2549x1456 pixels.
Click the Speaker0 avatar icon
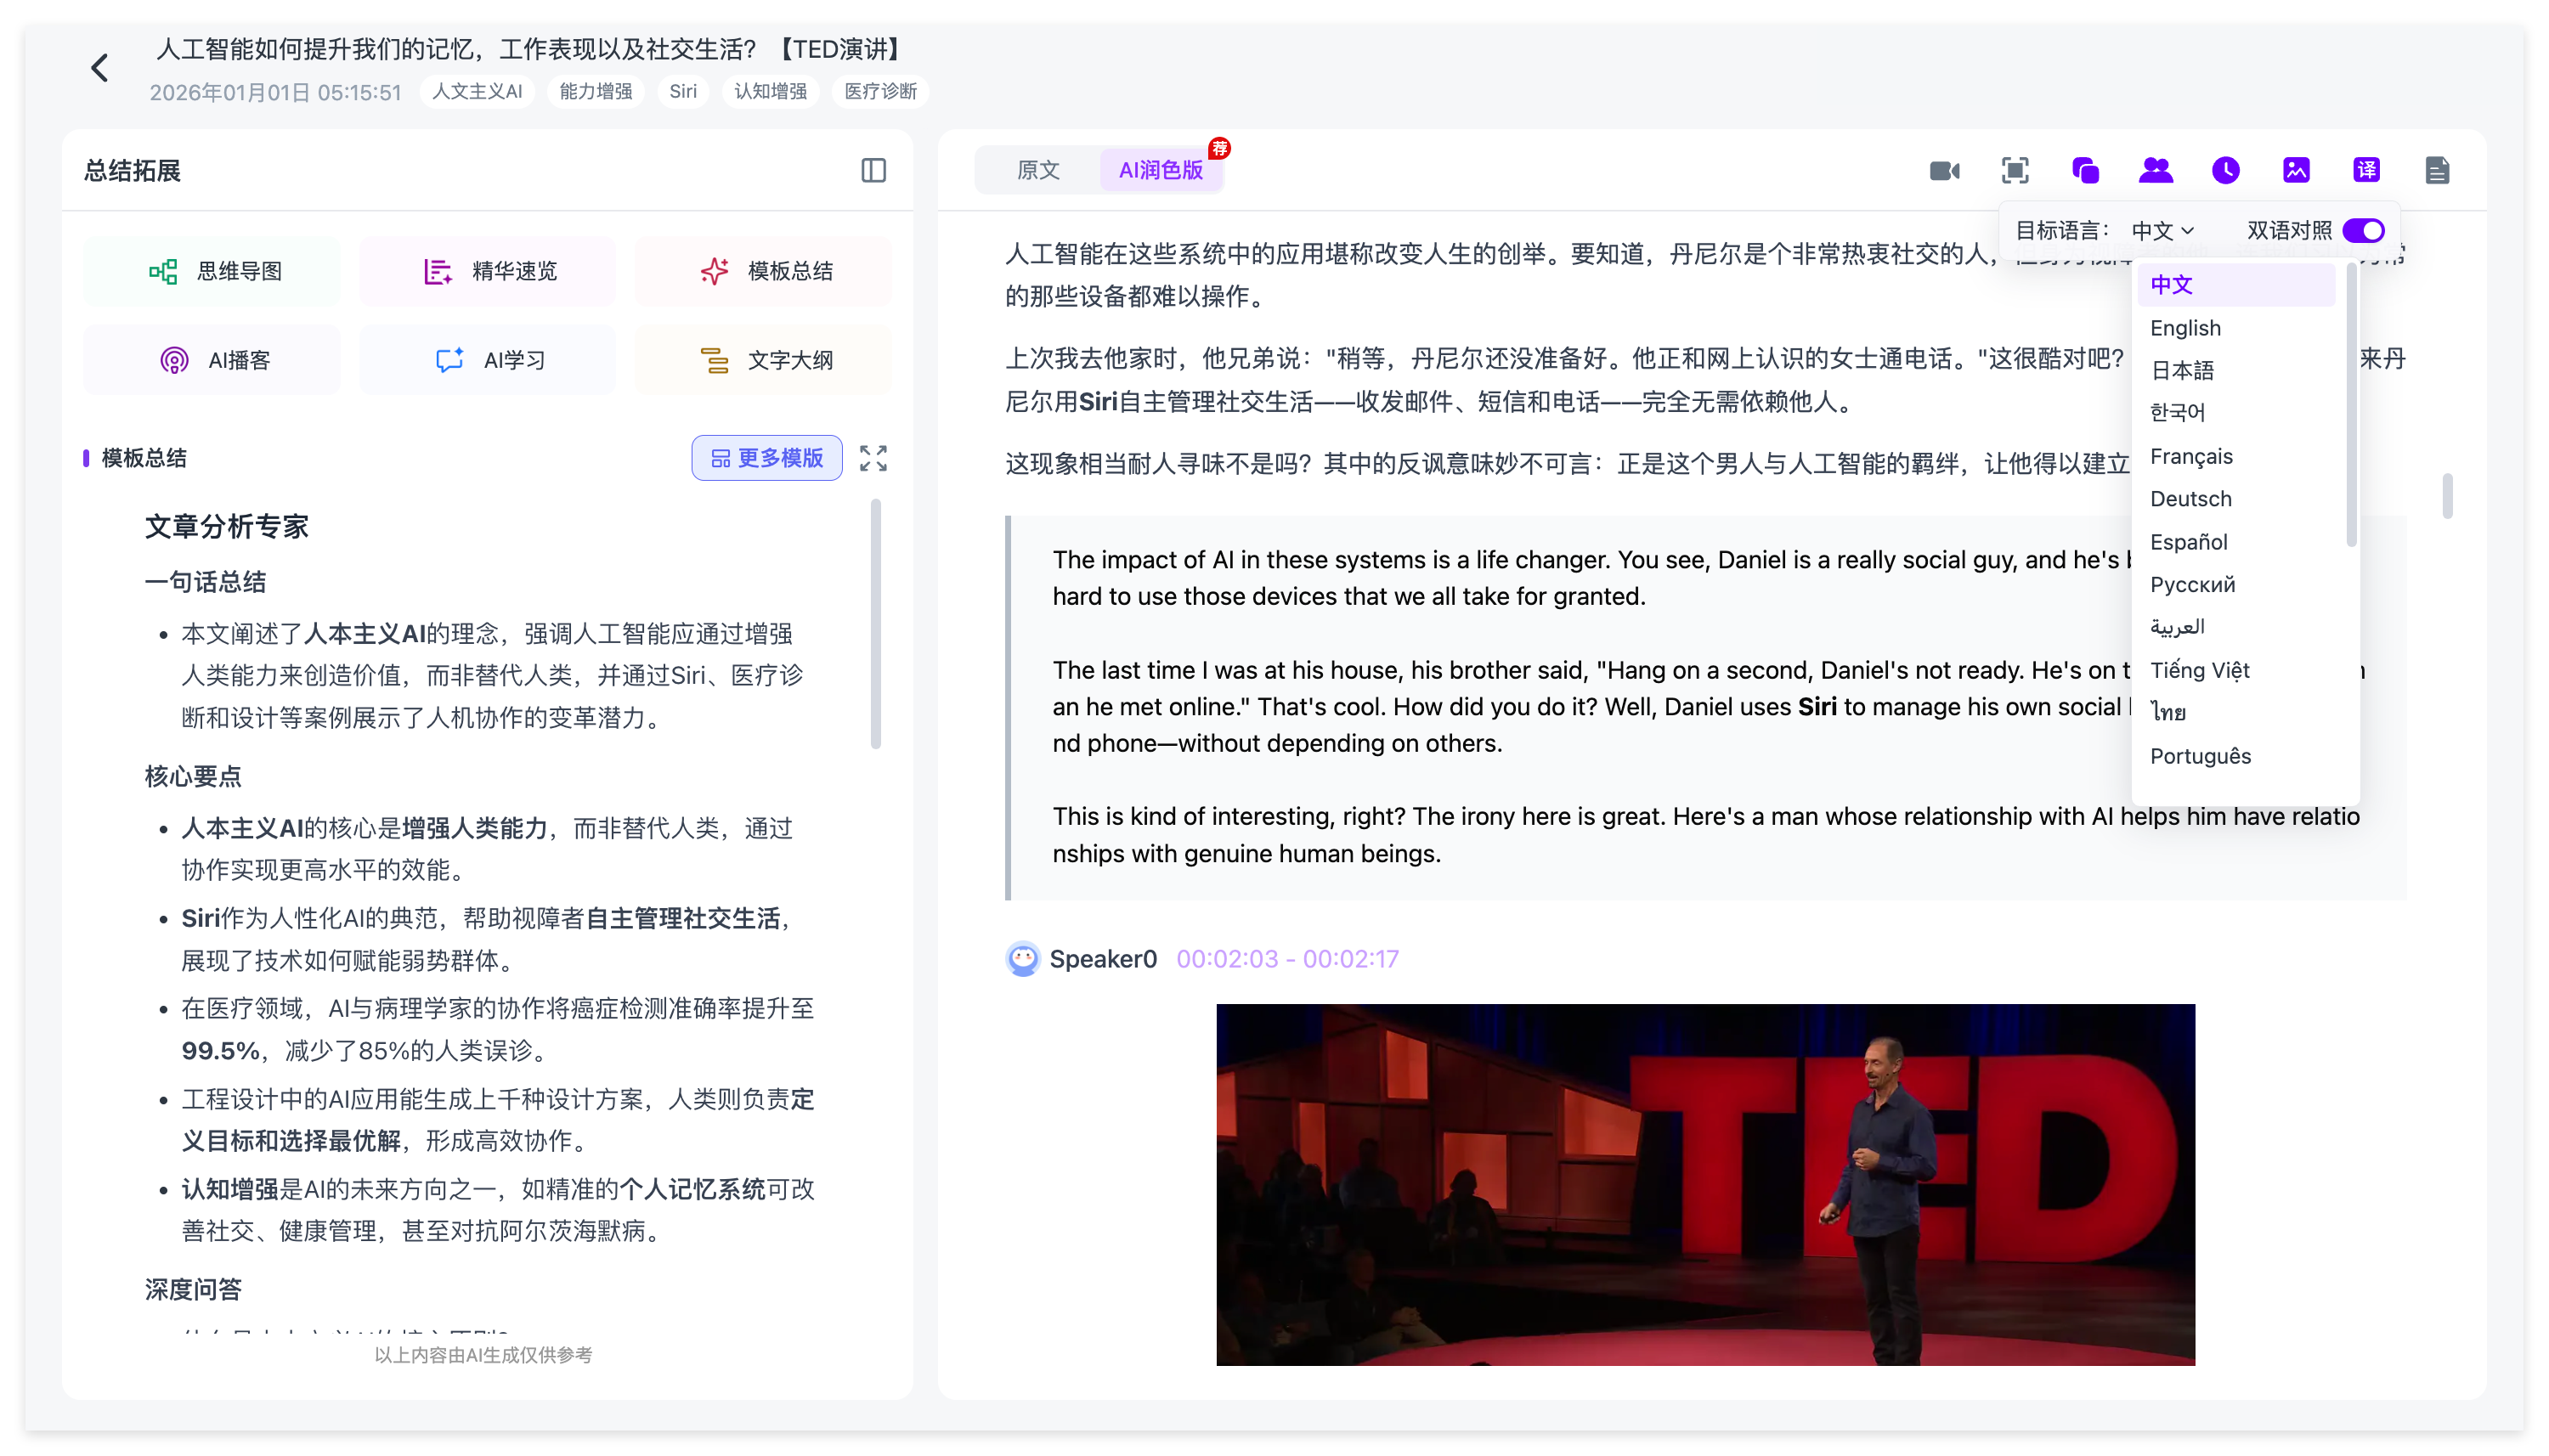point(1022,959)
